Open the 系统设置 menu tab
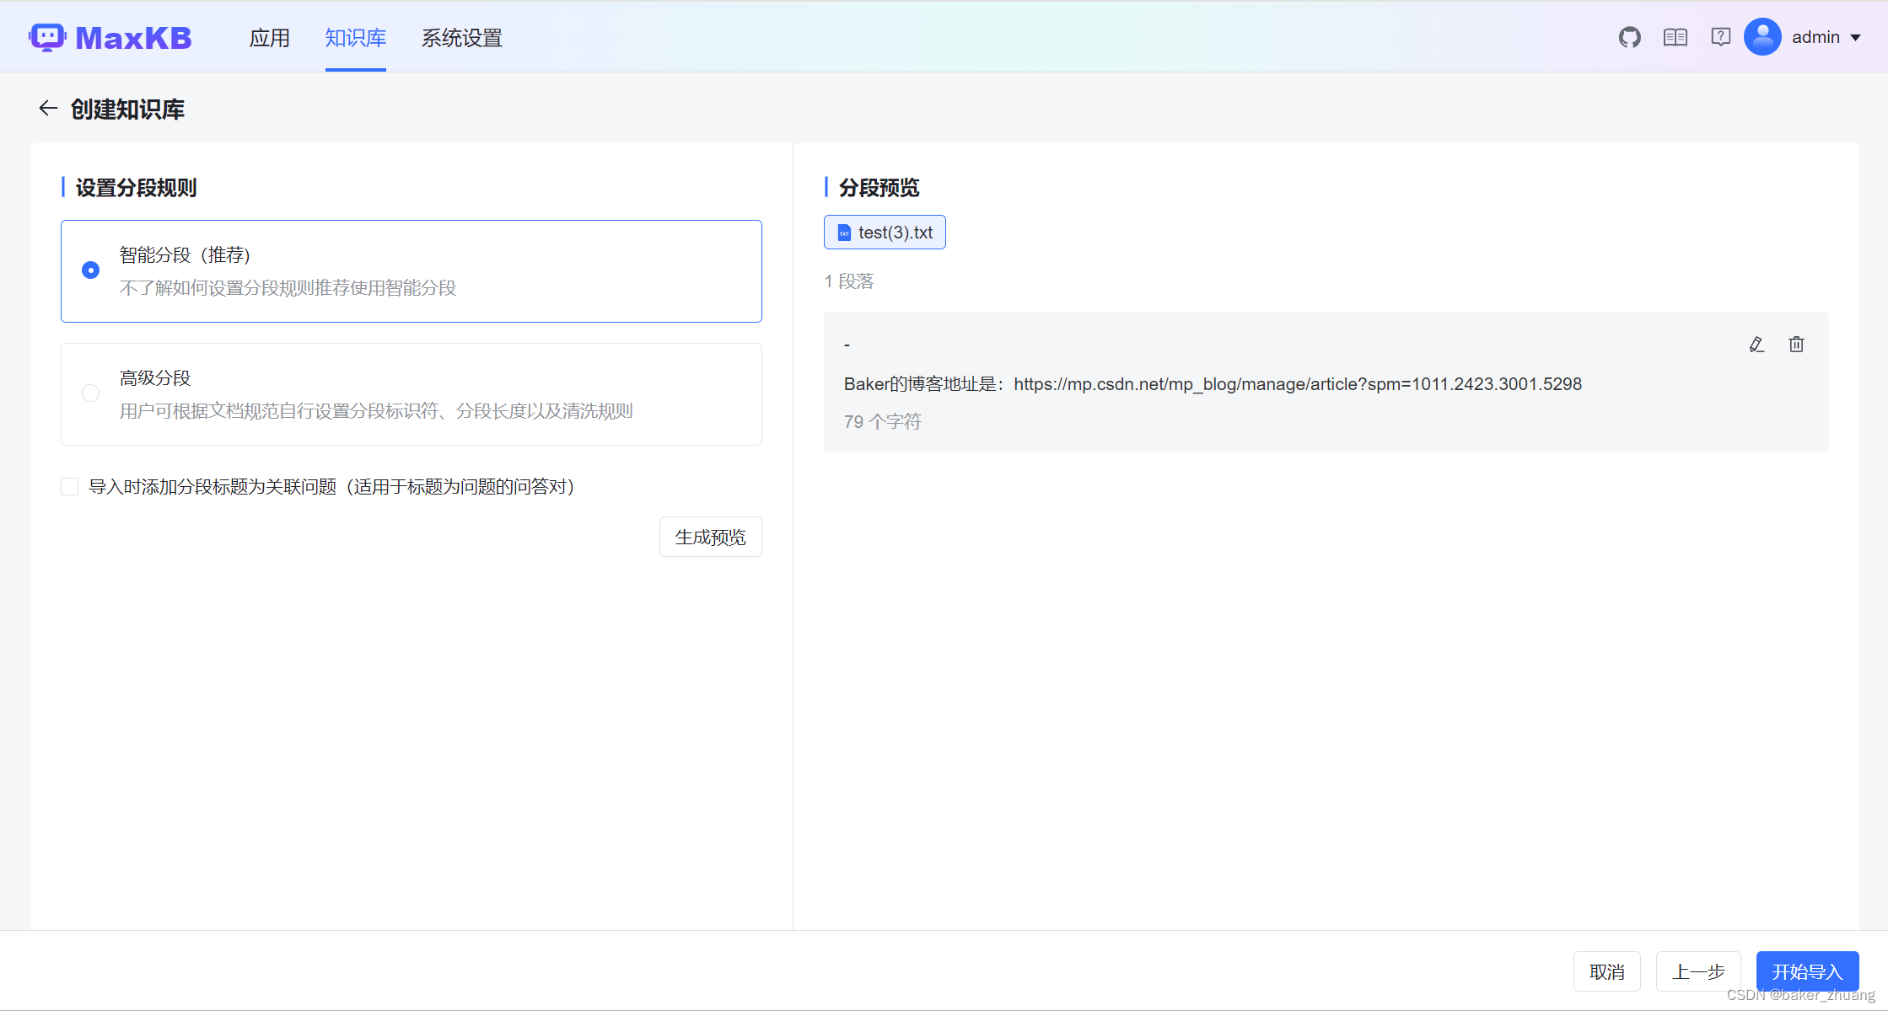This screenshot has height=1011, width=1888. click(x=461, y=38)
